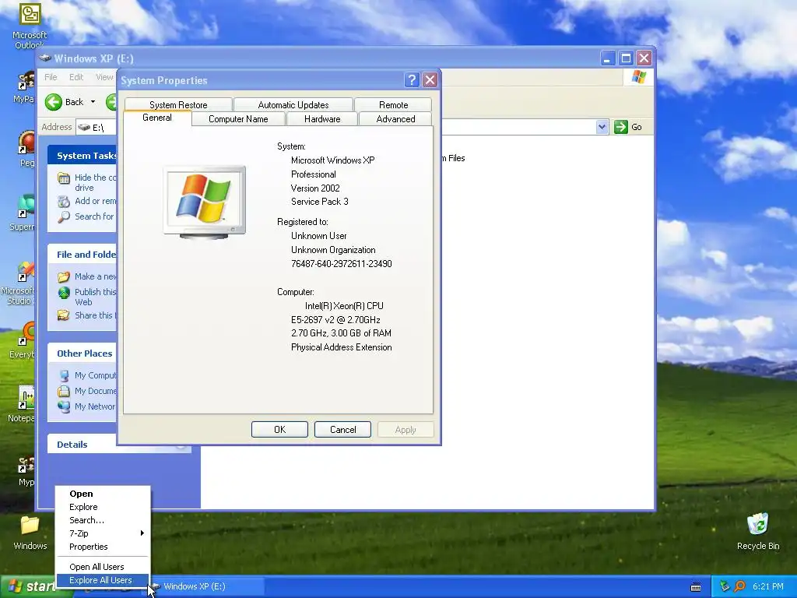This screenshot has width=797, height=598.
Task: Open the Advanced tab
Action: pos(395,119)
